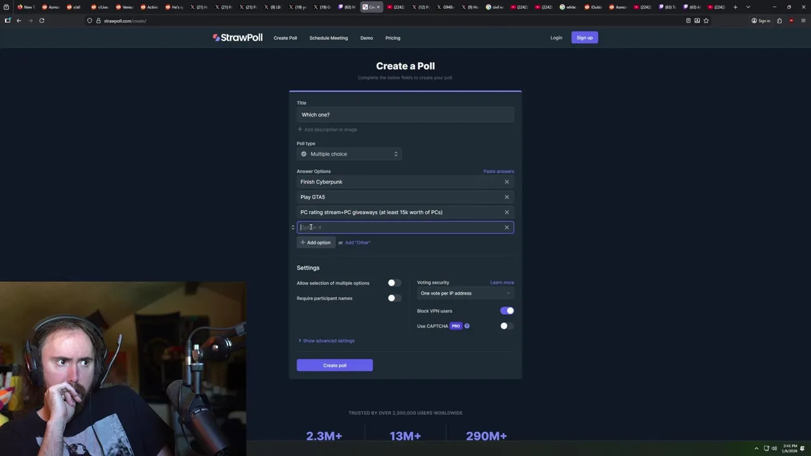The height and width of the screenshot is (456, 811).
Task: Click the streamer webcam overlay
Action: point(123,369)
